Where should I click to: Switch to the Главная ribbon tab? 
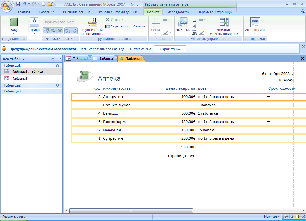pyautogui.click(x=24, y=12)
